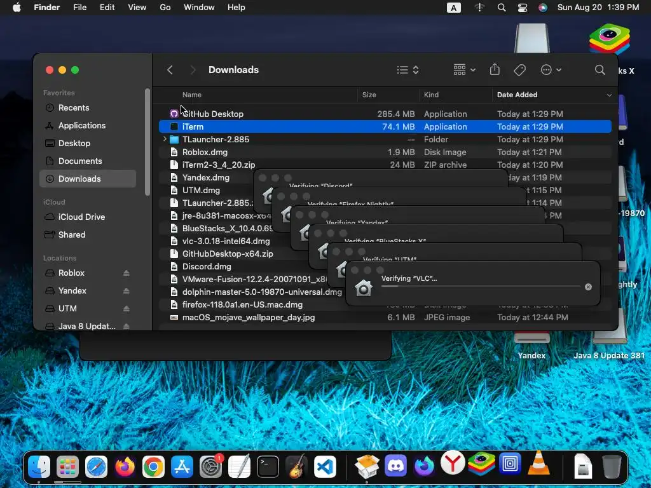Open Recents in the sidebar

click(x=88, y=107)
